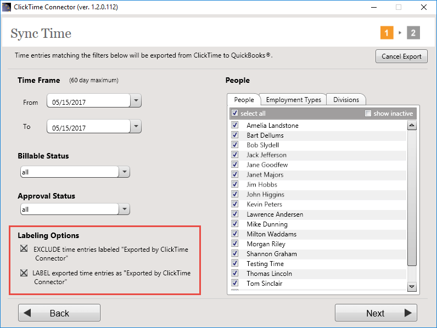This screenshot has width=437, height=328.
Task: Uncheck Kevin Peters checkbox
Action: pos(234,204)
